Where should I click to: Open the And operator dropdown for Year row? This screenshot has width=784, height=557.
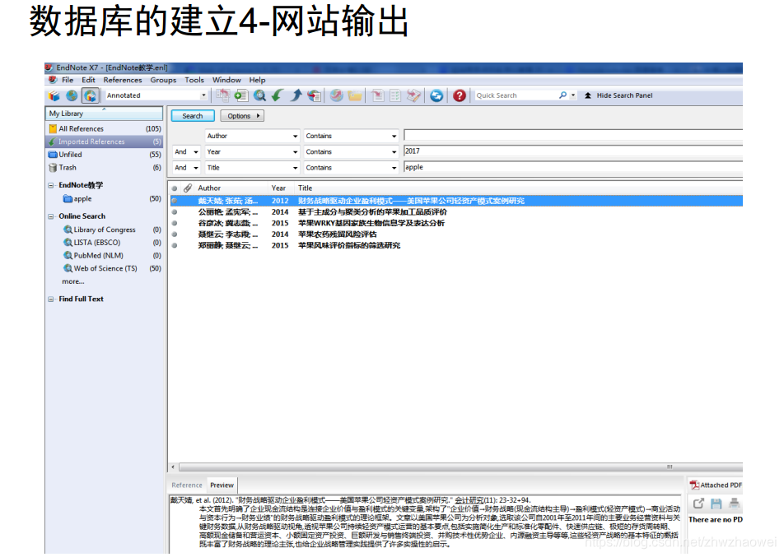tap(196, 152)
